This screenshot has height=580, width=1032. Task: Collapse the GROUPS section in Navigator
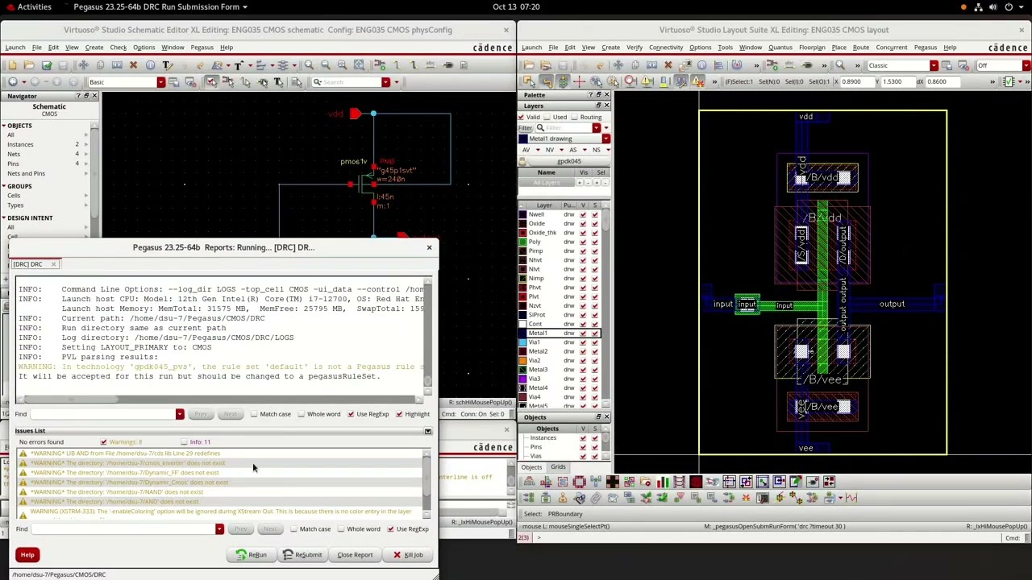click(4, 186)
